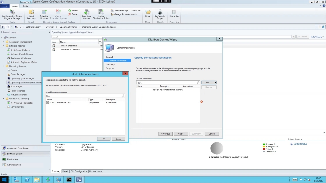Click Create Prestaged Content File

125,10
